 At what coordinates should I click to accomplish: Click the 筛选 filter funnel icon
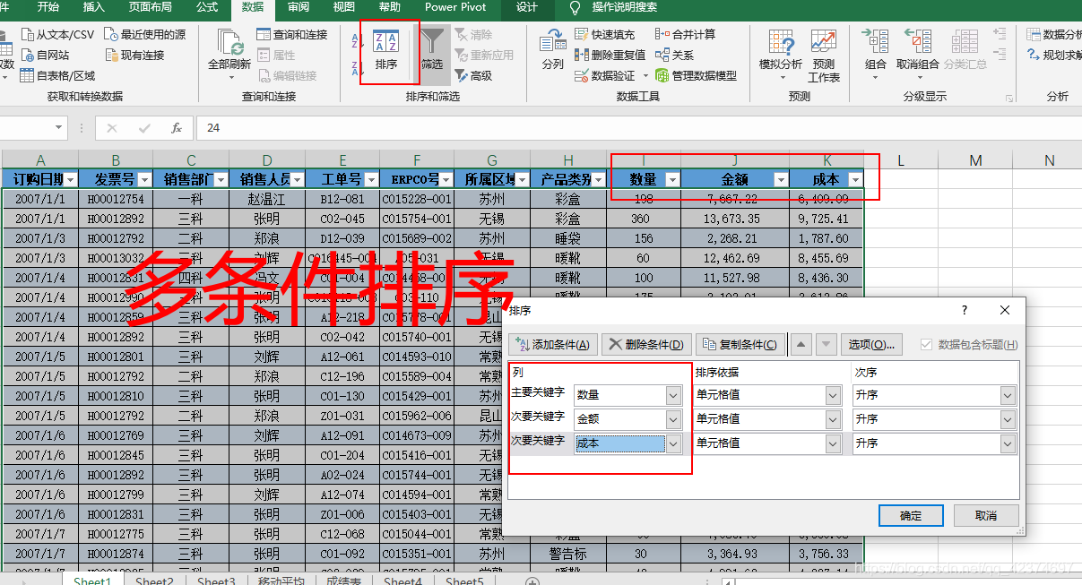coord(432,50)
